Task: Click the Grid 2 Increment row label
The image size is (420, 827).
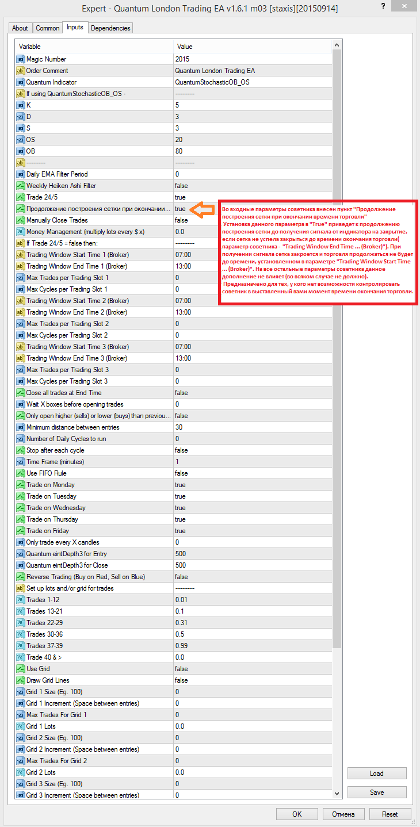Action: pyautogui.click(x=83, y=749)
